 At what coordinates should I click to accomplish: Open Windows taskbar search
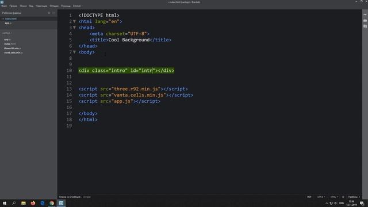(14, 203)
